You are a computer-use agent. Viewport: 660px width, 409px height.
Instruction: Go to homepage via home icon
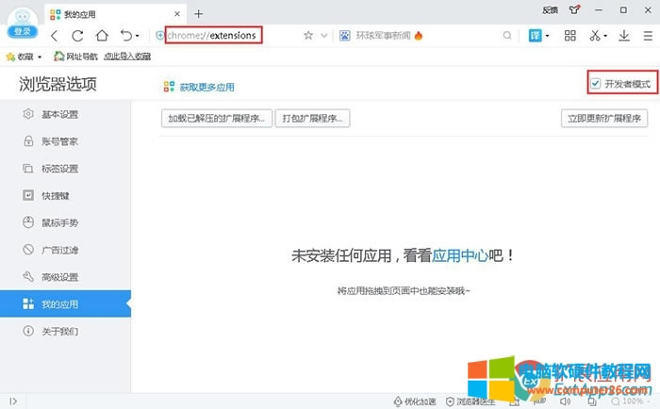tap(101, 36)
